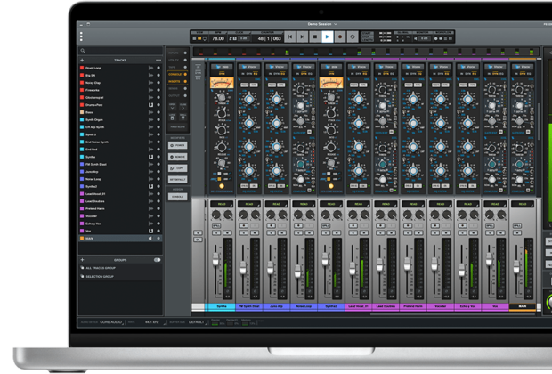
Task: Start playback with the Play button
Action: [328, 37]
